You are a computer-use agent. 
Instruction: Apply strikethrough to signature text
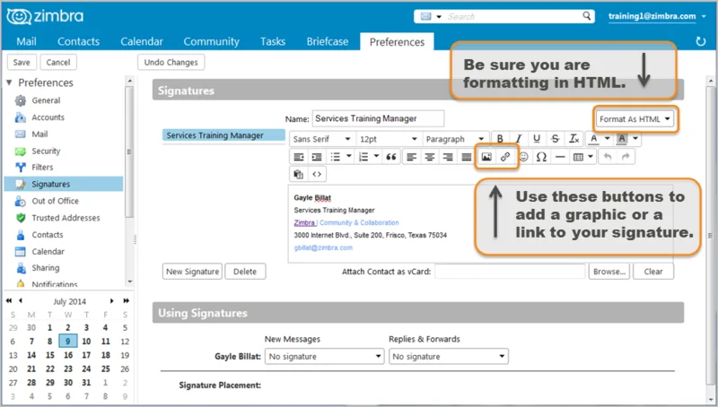pos(555,139)
